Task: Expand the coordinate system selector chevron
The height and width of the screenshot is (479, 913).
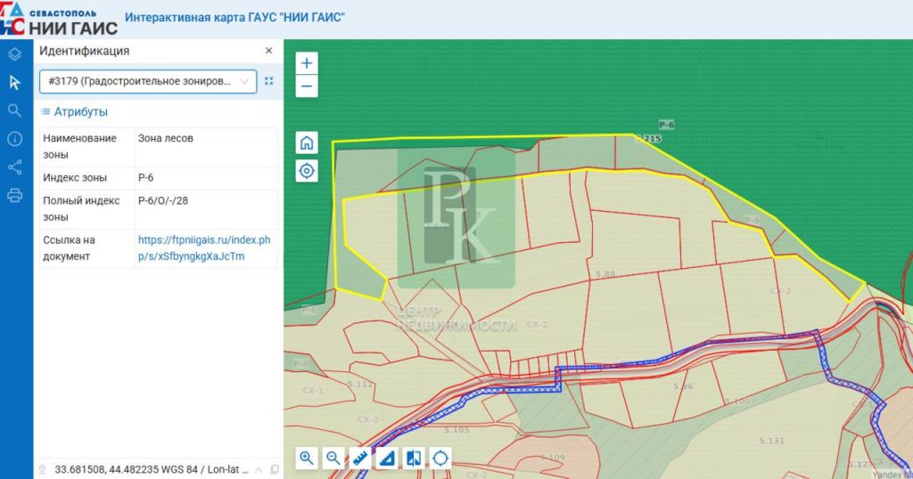Action: (259, 469)
